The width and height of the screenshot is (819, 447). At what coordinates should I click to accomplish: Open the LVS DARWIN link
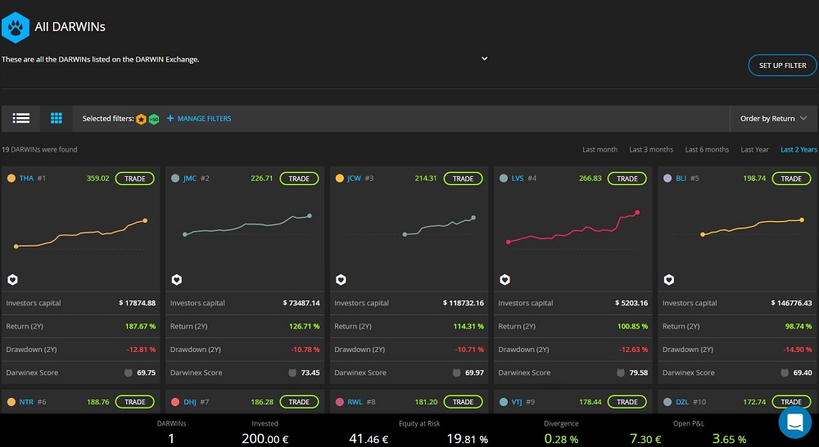518,178
